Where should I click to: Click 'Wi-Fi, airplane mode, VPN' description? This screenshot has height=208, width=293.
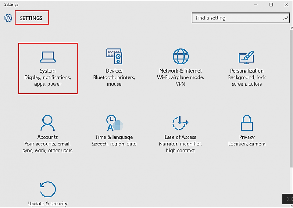pyautogui.click(x=180, y=81)
